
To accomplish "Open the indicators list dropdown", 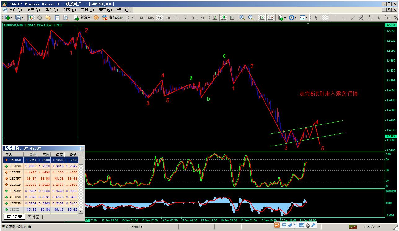I will (282, 18).
